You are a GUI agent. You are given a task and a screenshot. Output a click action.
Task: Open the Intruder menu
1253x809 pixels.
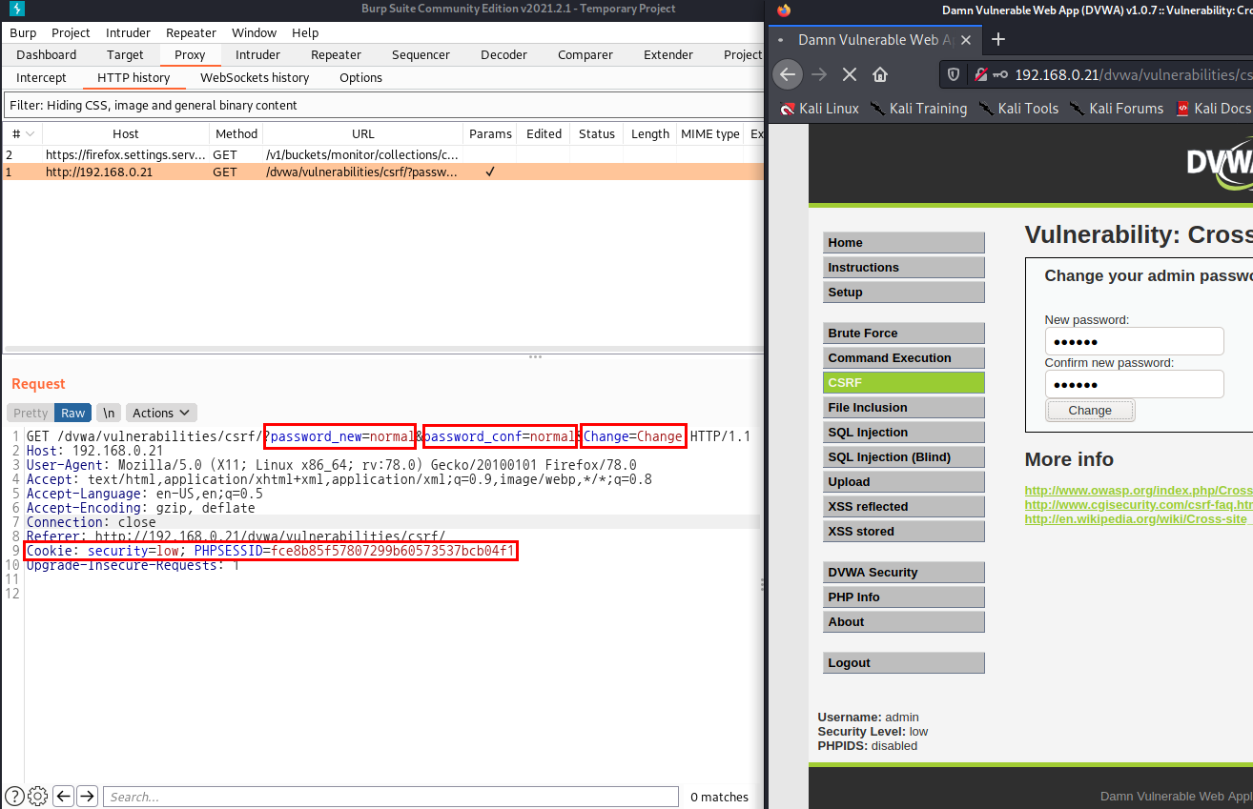(128, 32)
